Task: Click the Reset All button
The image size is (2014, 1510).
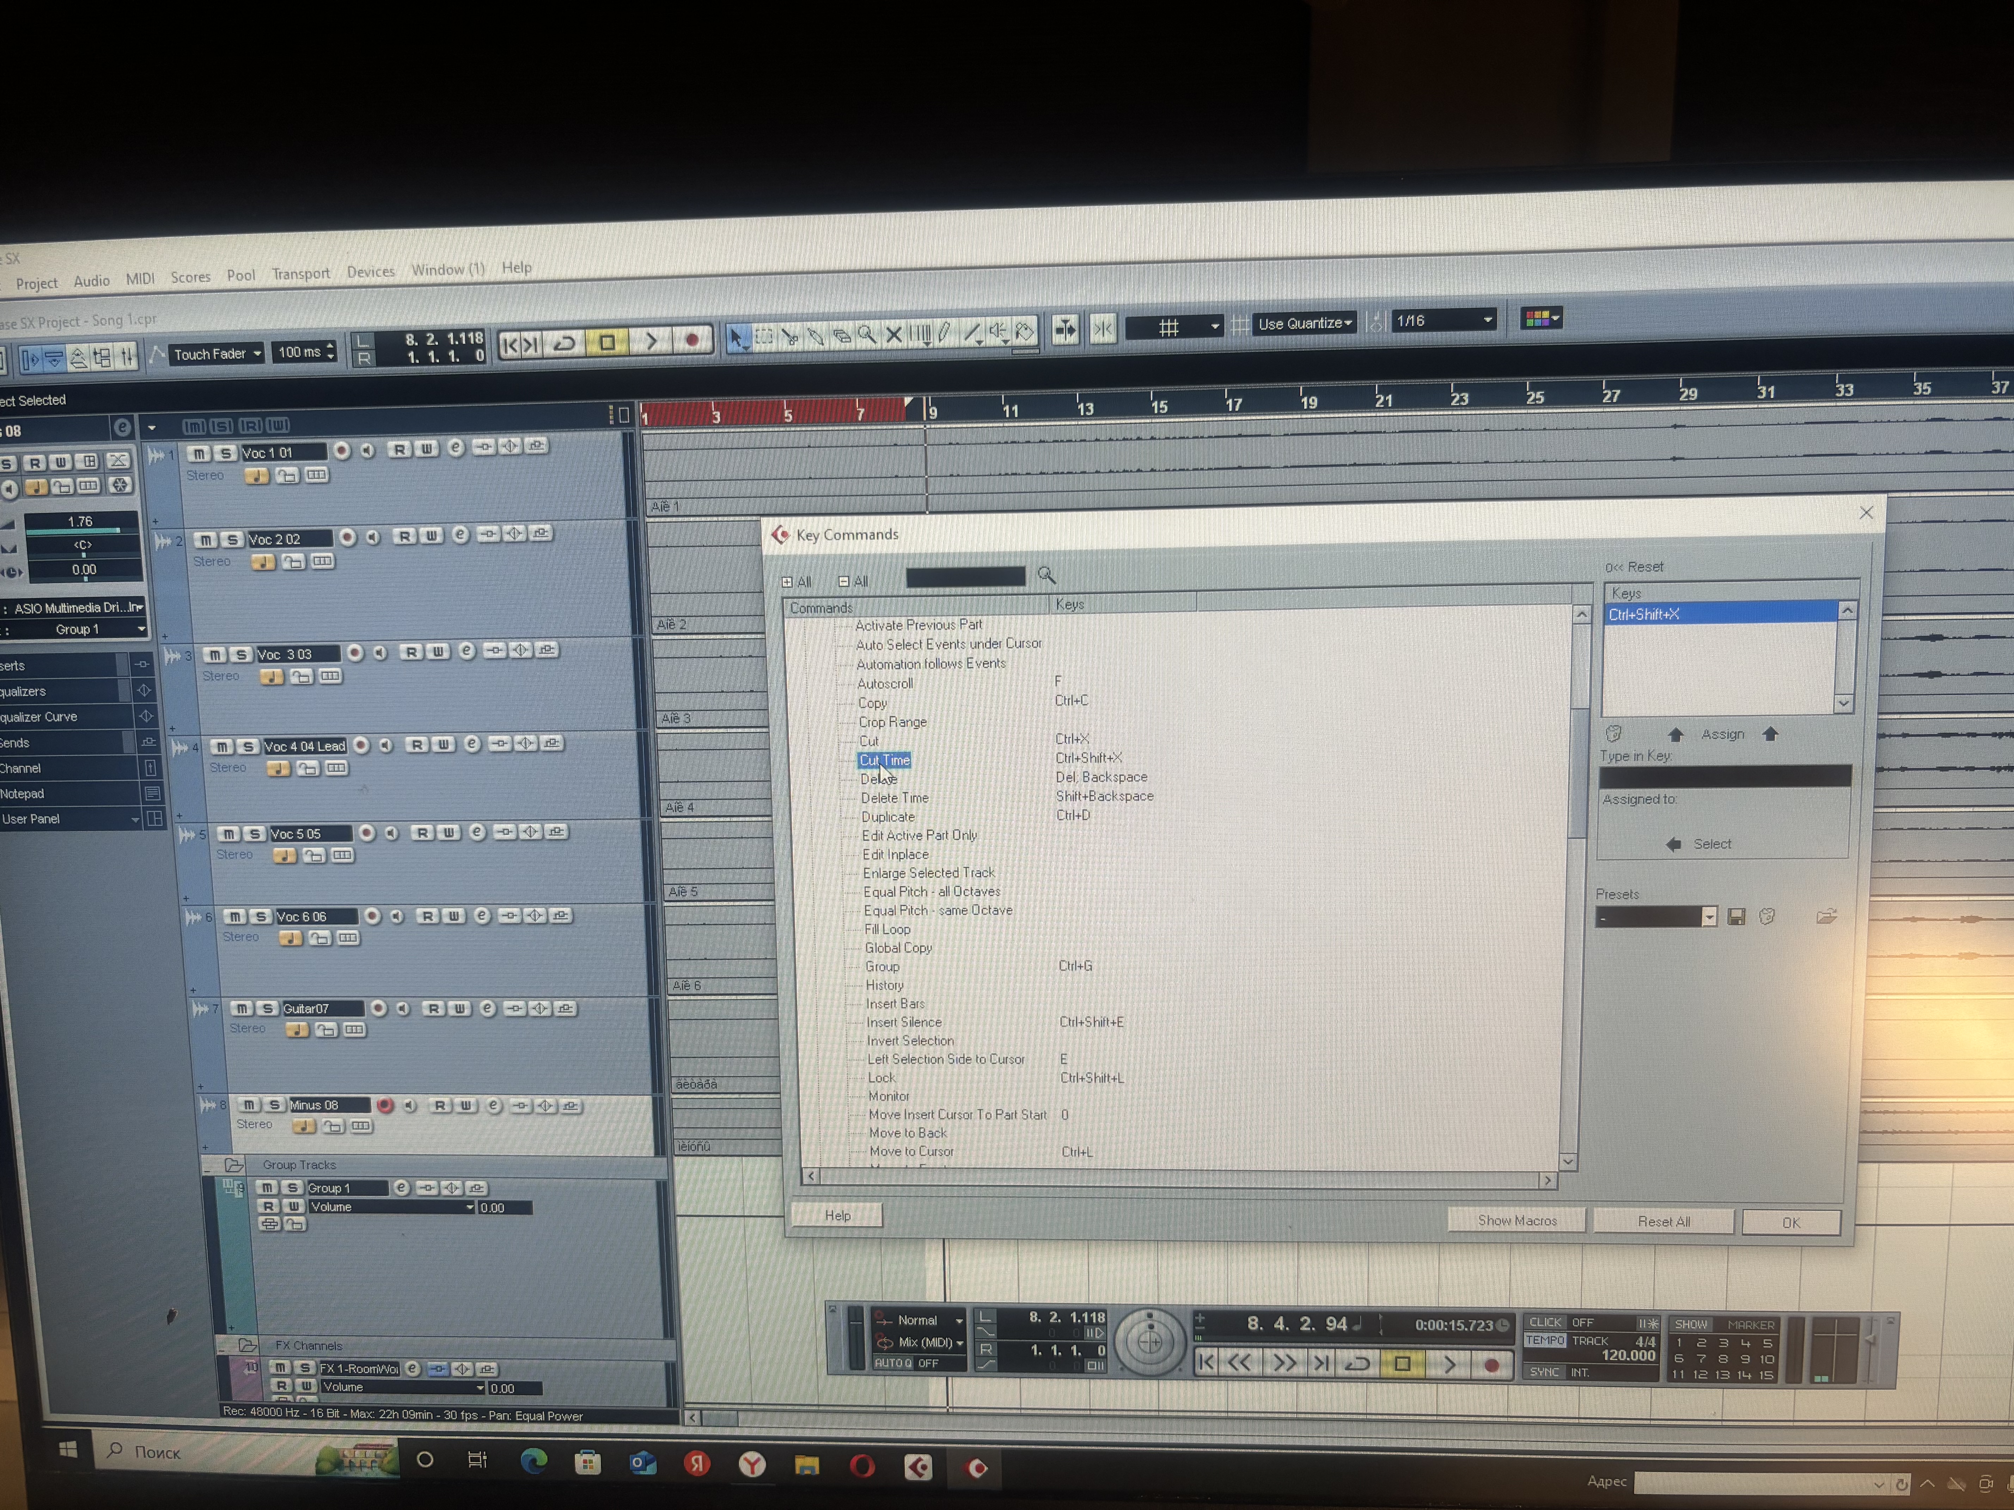Action: (x=1664, y=1221)
